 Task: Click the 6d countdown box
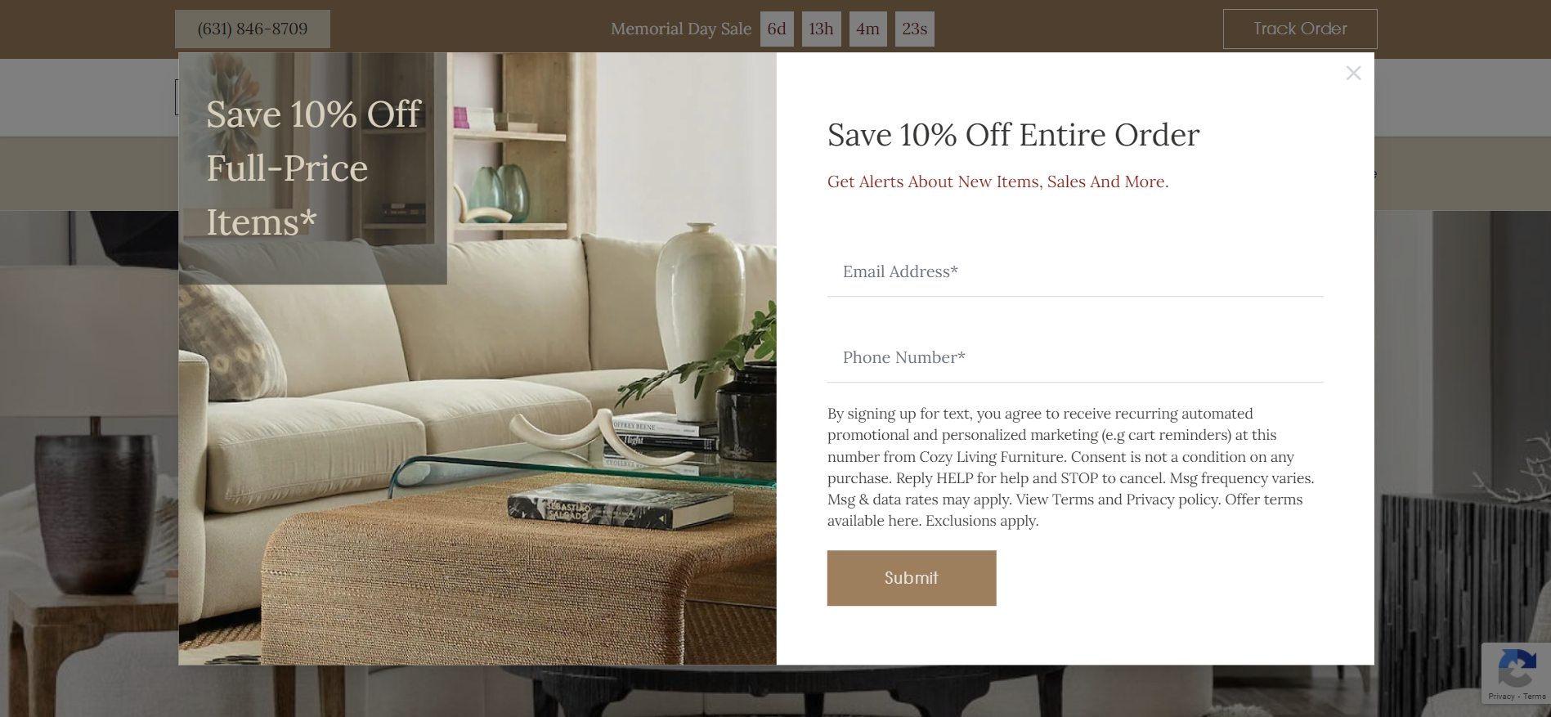(777, 29)
